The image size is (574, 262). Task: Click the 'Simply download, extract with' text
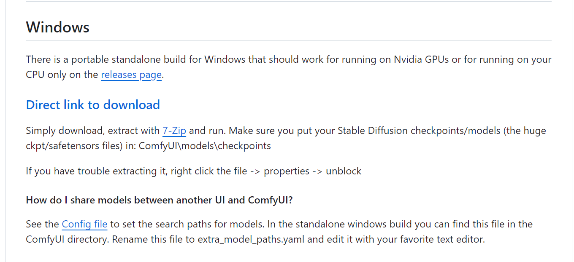click(x=93, y=131)
